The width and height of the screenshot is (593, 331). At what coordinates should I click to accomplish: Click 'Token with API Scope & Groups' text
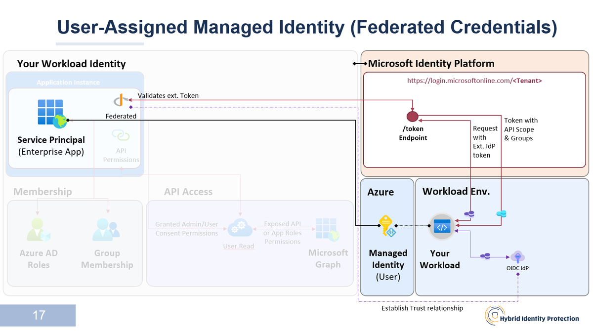[521, 129]
